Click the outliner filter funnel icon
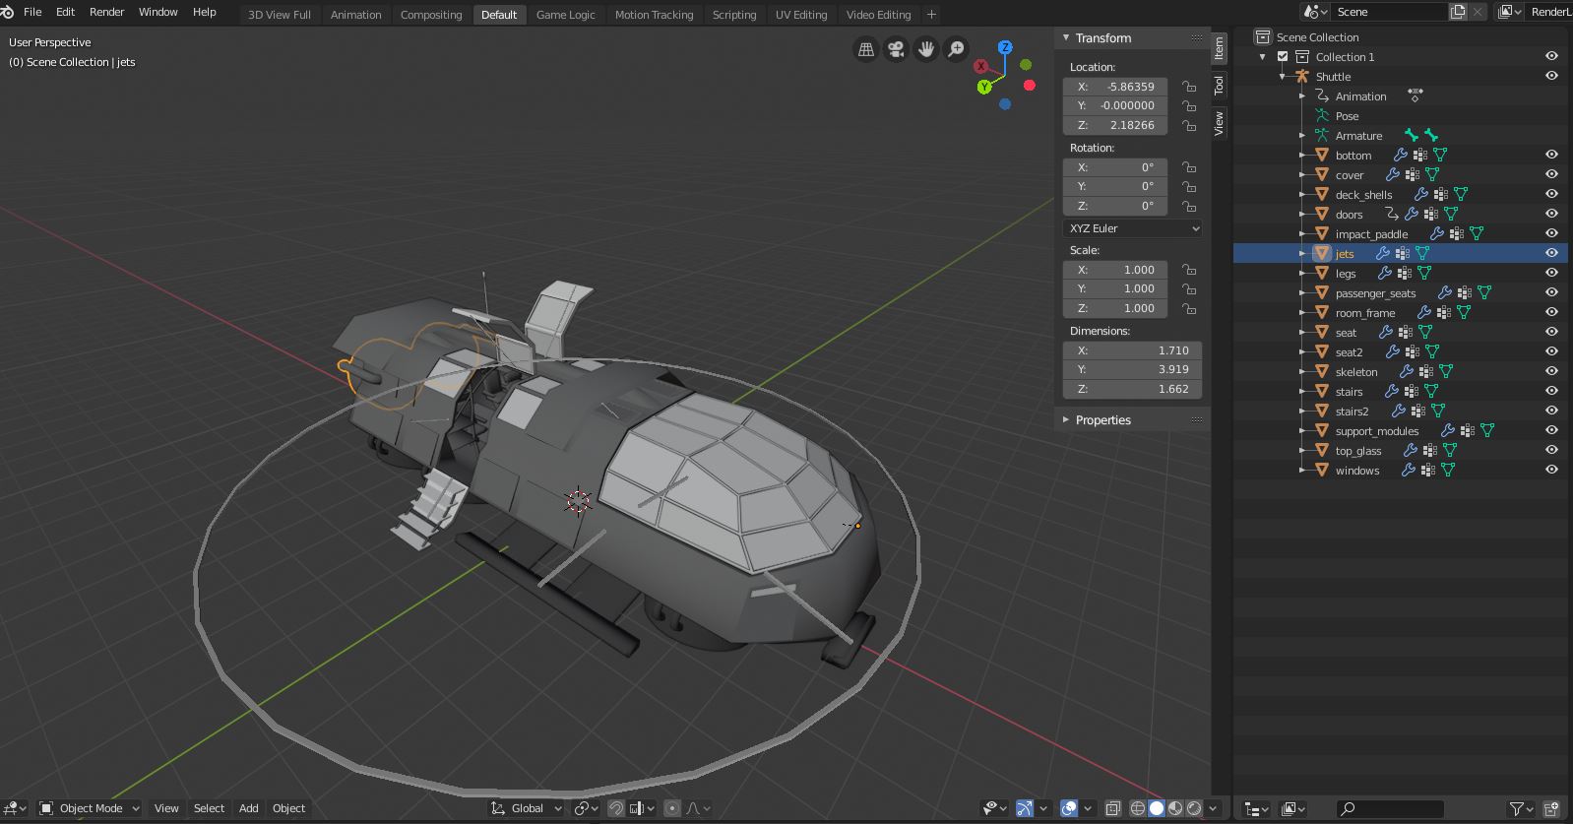Image resolution: width=1573 pixels, height=824 pixels. tap(1517, 808)
